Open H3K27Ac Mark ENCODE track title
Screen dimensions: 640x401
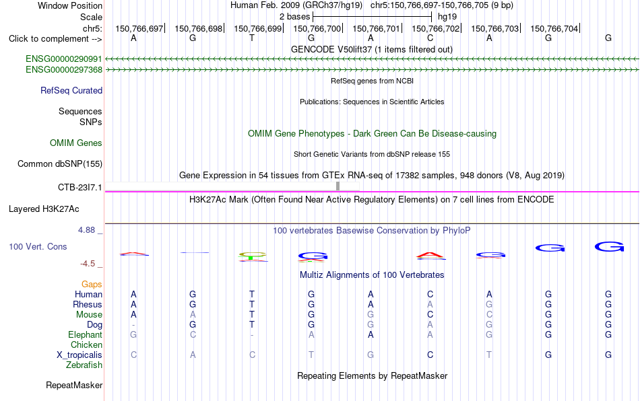[372, 199]
